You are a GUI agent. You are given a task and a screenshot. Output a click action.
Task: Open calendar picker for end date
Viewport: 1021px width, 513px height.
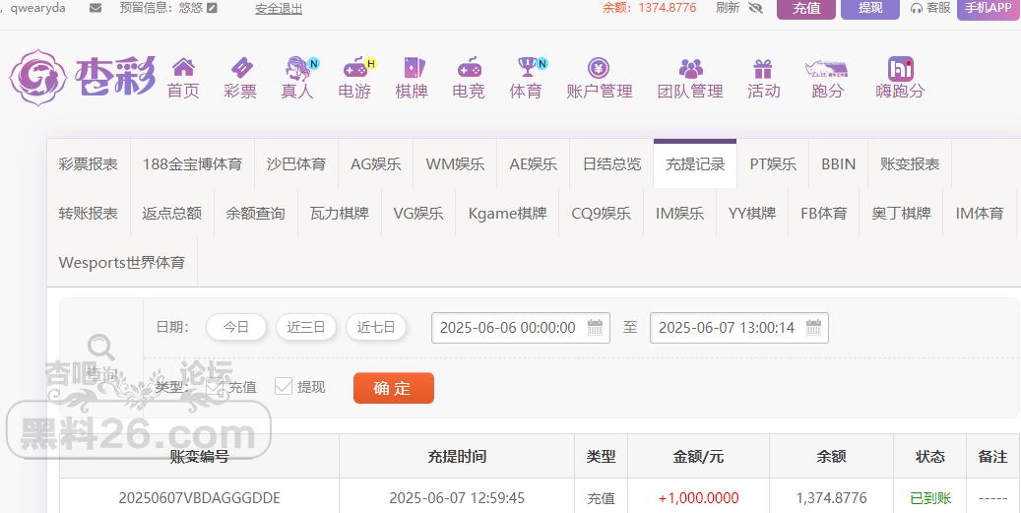click(813, 328)
